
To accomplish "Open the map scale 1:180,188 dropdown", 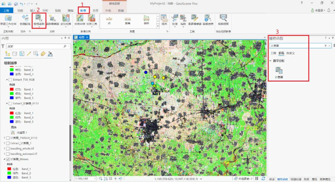I will click(x=95, y=179).
